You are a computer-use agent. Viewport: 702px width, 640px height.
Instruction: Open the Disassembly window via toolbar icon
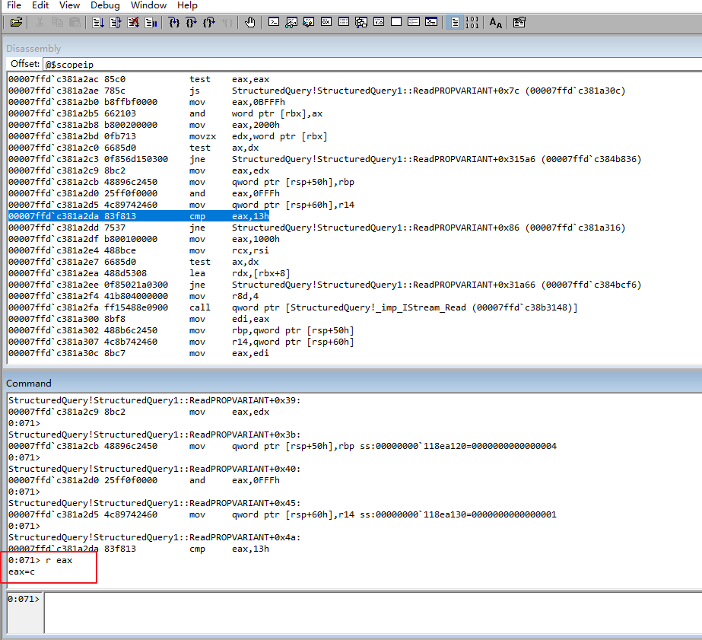379,21
